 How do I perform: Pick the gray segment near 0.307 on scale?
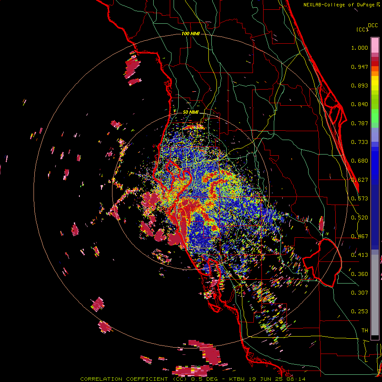(375, 295)
